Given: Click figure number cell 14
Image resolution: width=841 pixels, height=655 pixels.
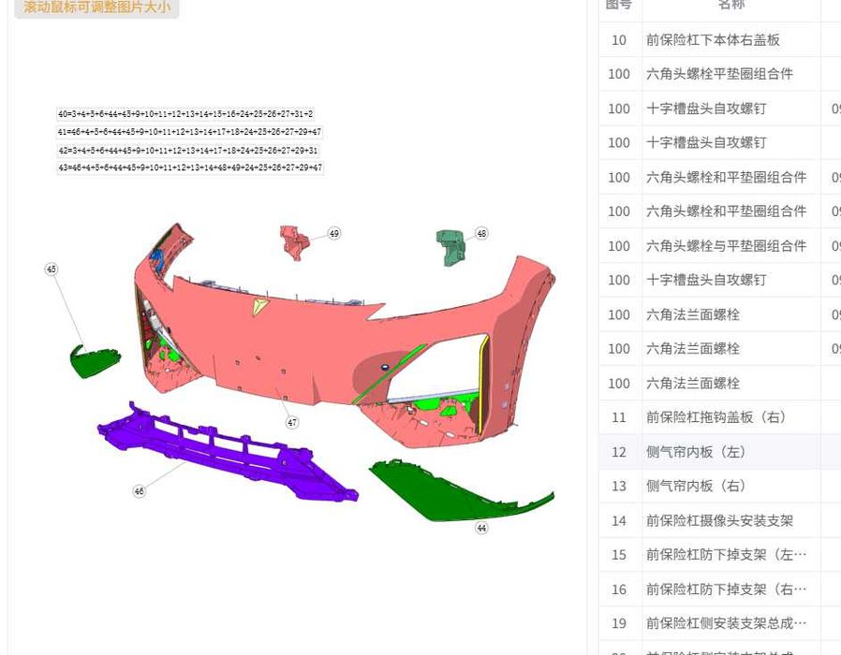Looking at the screenshot, I should tap(619, 520).
